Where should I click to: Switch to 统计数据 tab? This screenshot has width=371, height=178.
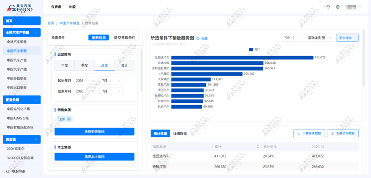[161, 133]
